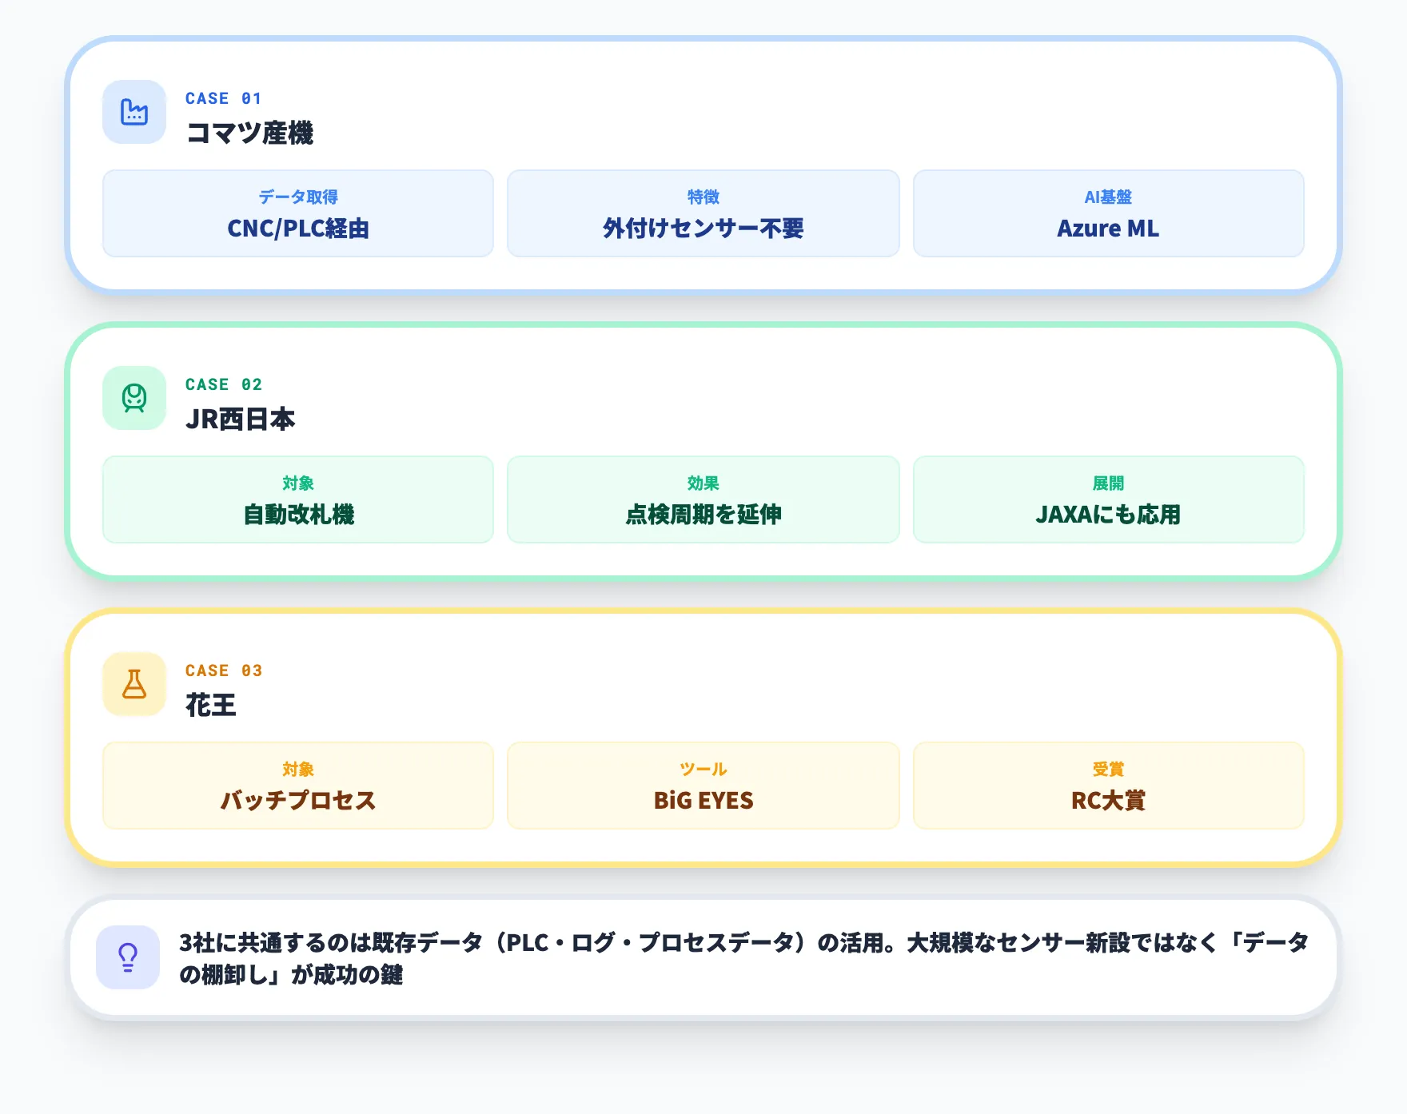Toggle the 外付けセンサー不要 feature card

(703, 213)
